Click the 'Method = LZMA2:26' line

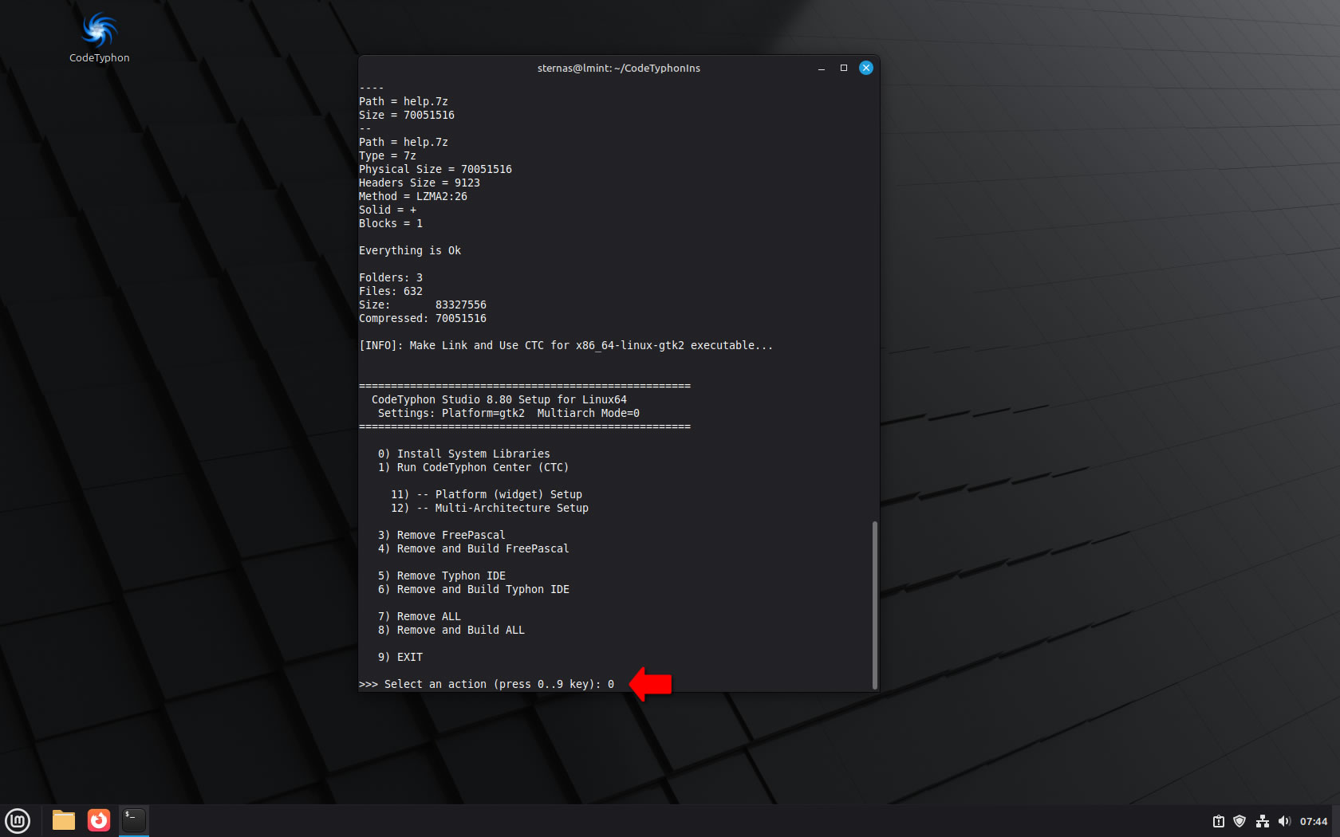coord(413,196)
